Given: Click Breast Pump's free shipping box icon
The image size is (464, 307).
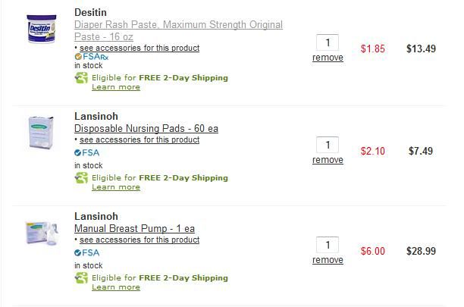Looking at the screenshot, I should pyautogui.click(x=81, y=277).
